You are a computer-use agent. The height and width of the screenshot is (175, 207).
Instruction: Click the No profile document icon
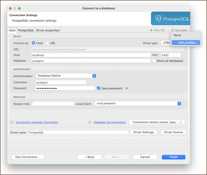[x=173, y=30]
